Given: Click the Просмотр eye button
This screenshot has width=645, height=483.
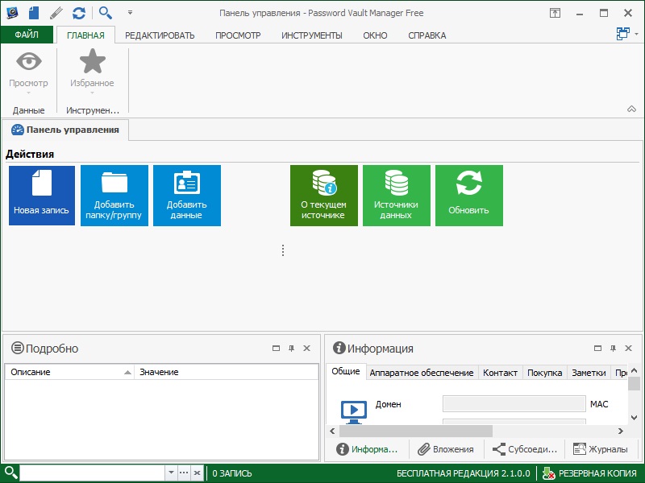Looking at the screenshot, I should pos(28,72).
